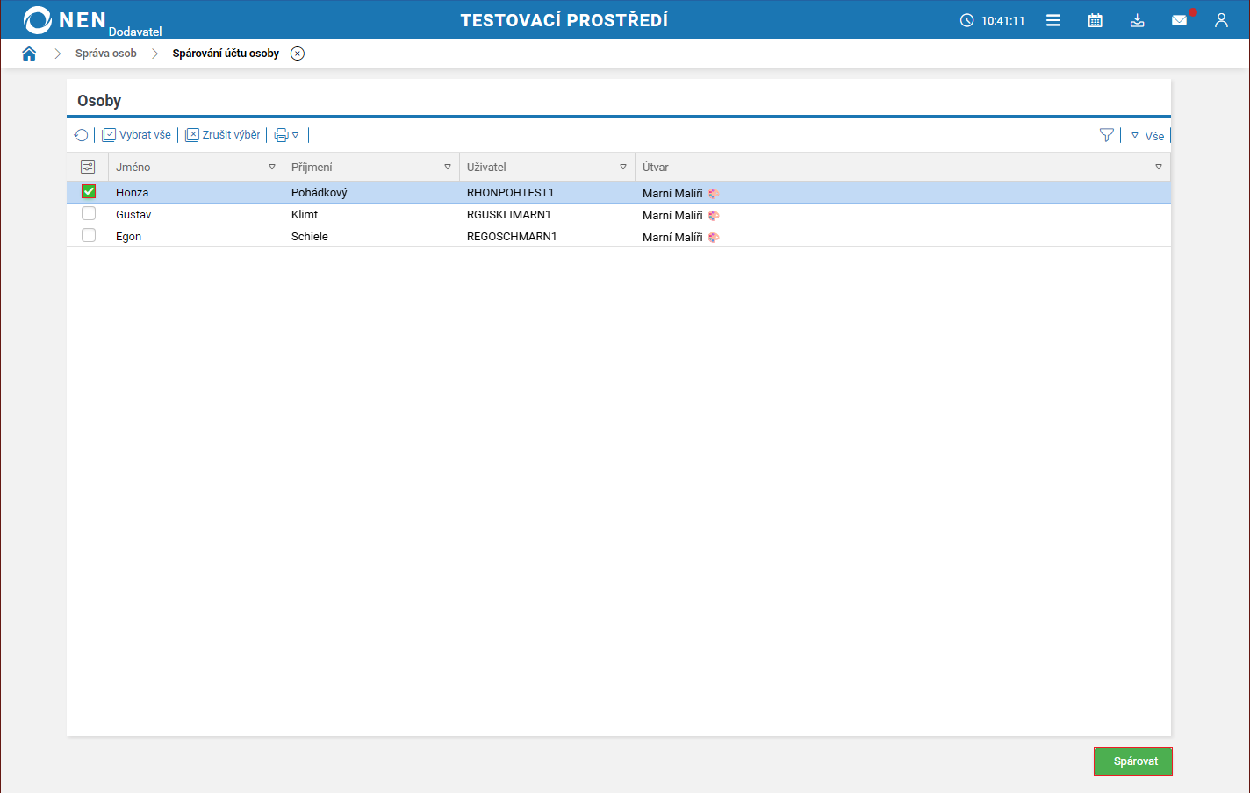Screen dimensions: 1250x793
Task: Click the filter funnel icon
Action: pyautogui.click(x=1106, y=135)
